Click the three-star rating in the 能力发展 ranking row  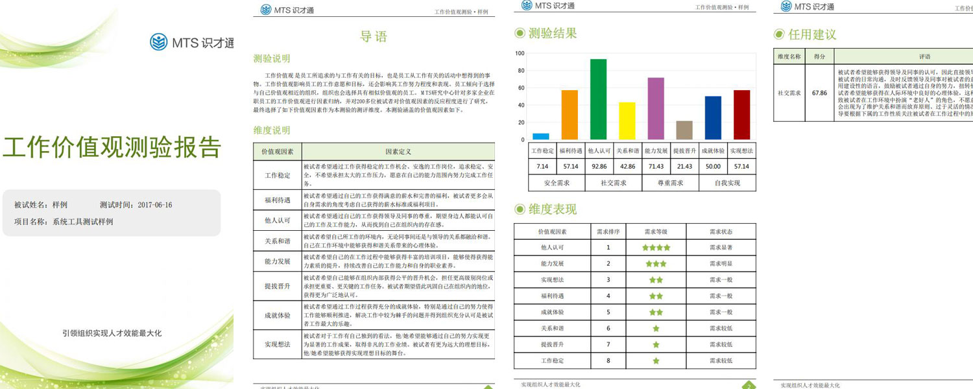(656, 264)
